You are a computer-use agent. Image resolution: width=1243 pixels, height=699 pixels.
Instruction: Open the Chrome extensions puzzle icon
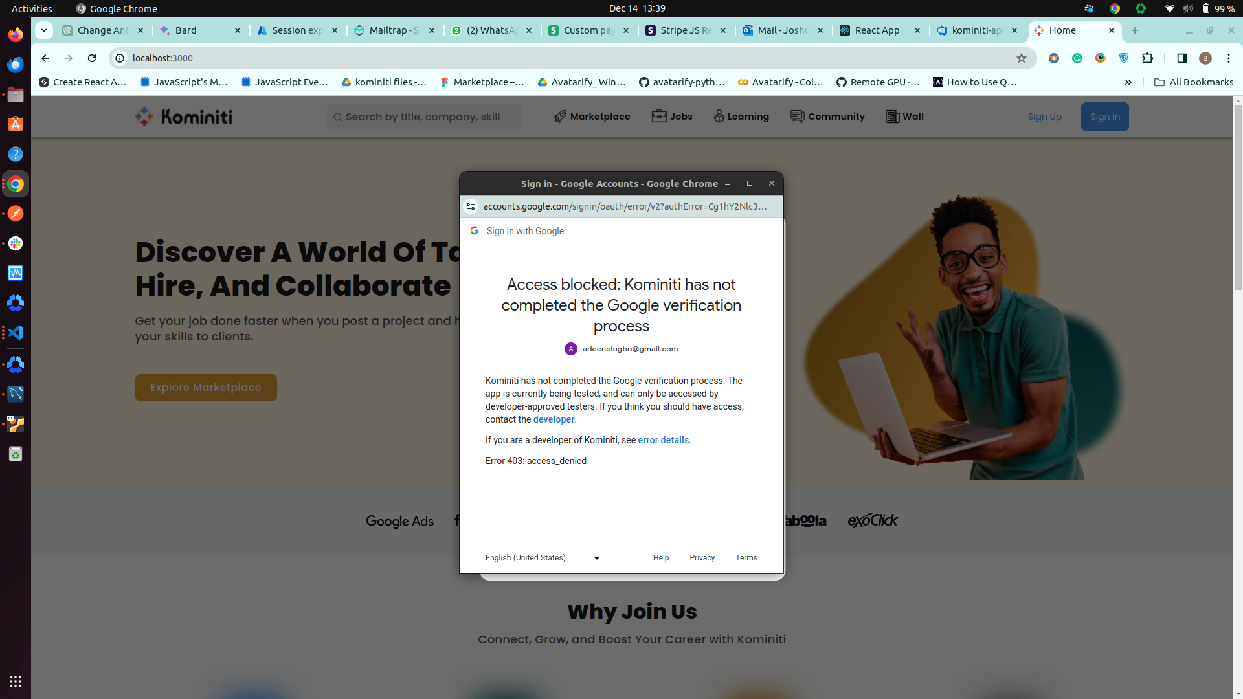tap(1147, 58)
